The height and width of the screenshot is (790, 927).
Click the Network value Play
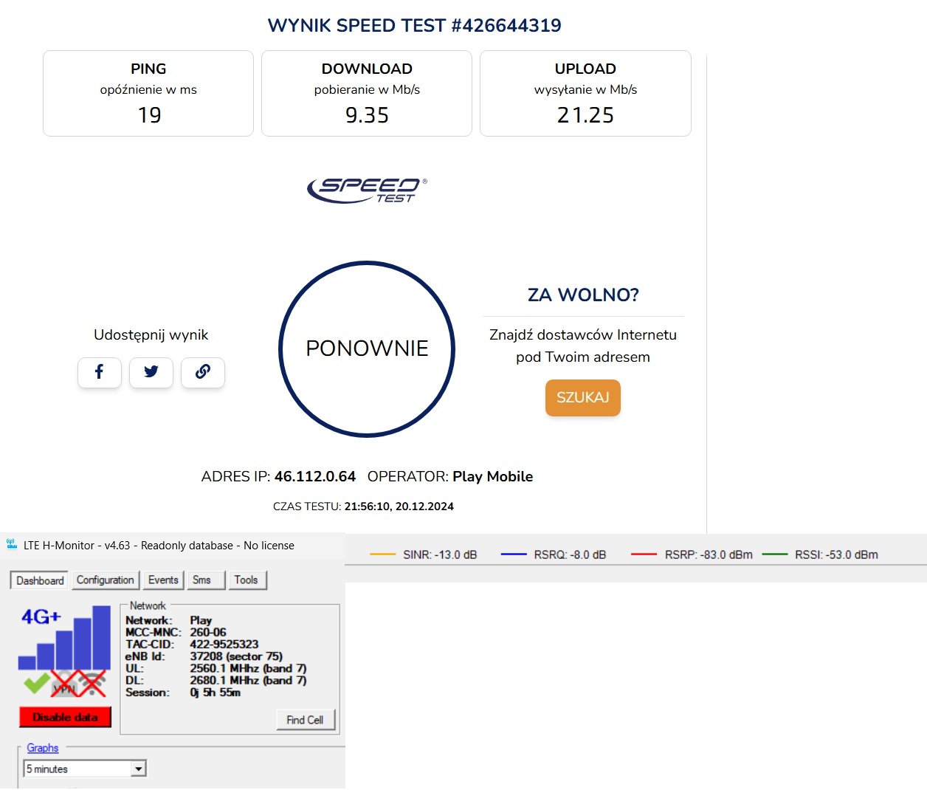coord(201,620)
